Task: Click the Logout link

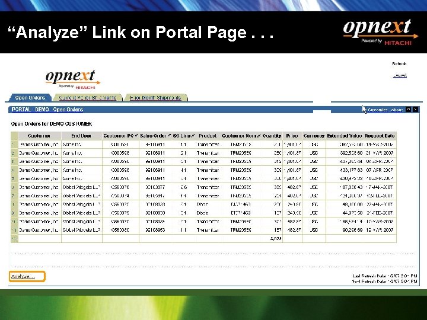Action: coord(400,75)
